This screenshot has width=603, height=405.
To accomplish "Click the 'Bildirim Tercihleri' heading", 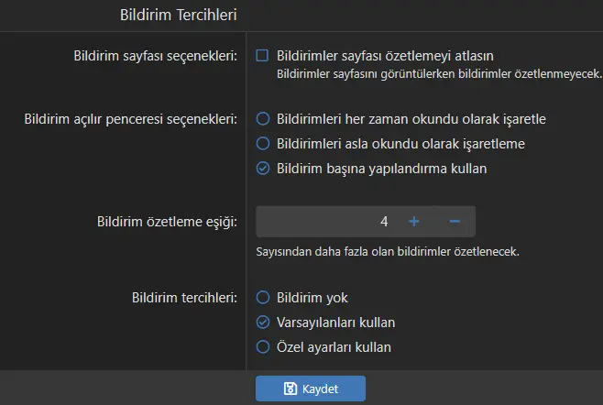I will click(179, 15).
